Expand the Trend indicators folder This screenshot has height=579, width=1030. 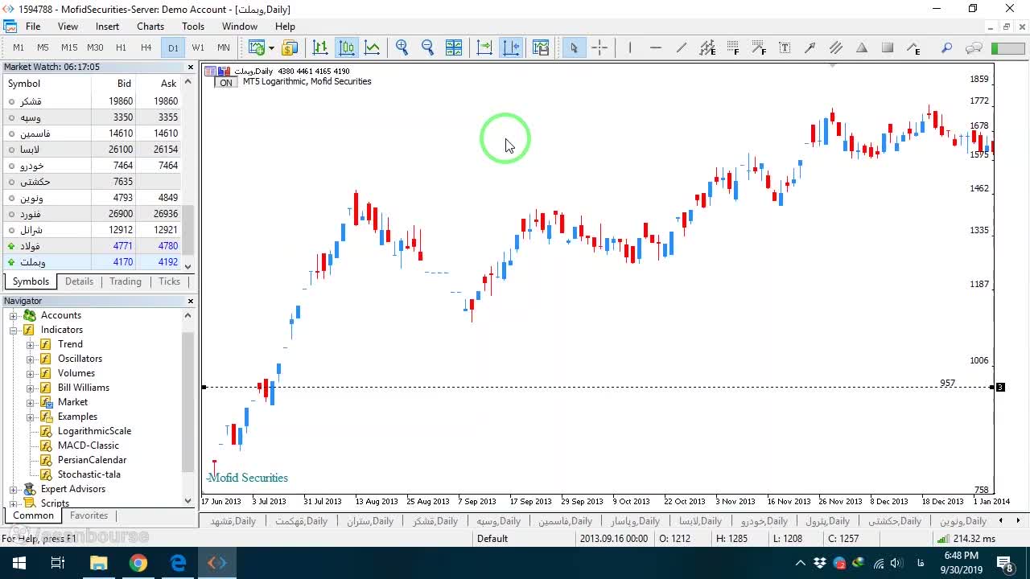pyautogui.click(x=31, y=344)
